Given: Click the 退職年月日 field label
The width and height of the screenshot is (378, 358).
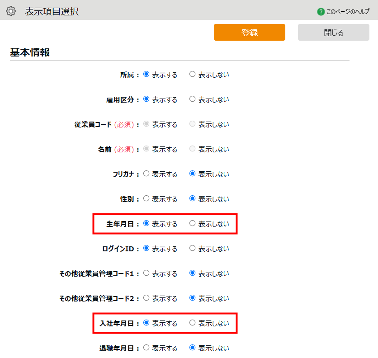Looking at the screenshot, I should [x=117, y=348].
